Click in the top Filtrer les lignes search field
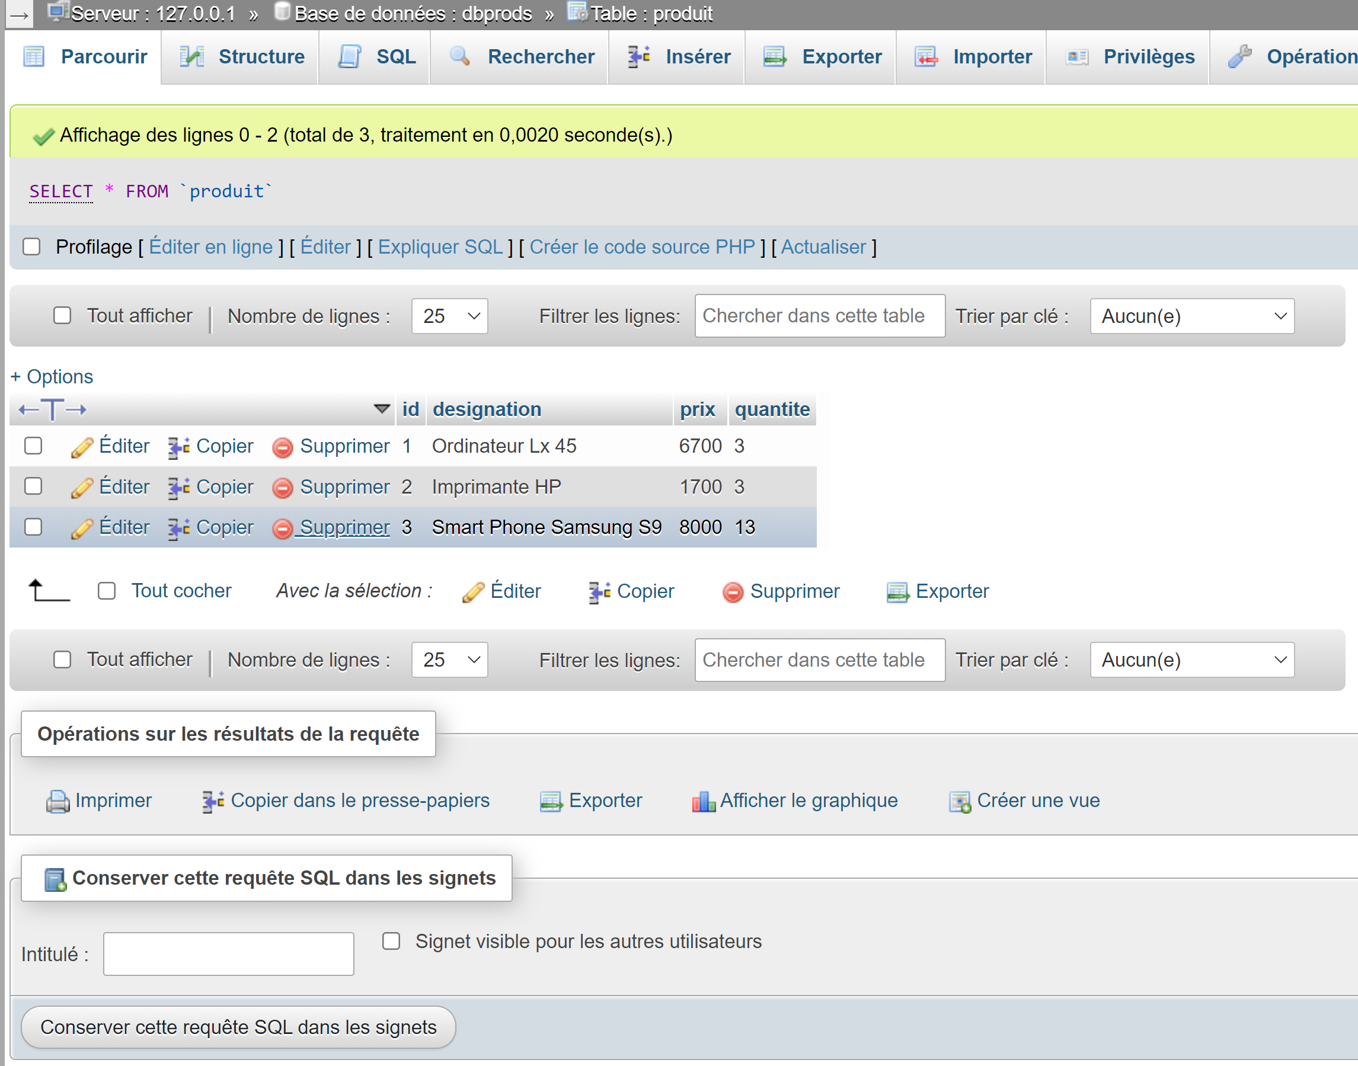The image size is (1358, 1066). 819,316
